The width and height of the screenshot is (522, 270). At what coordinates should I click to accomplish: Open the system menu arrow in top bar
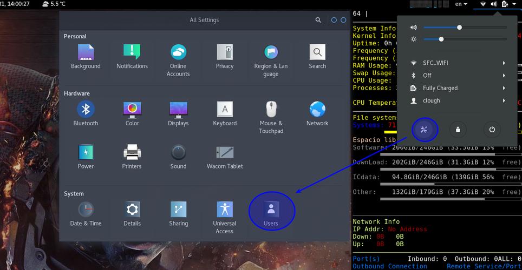(x=516, y=4)
